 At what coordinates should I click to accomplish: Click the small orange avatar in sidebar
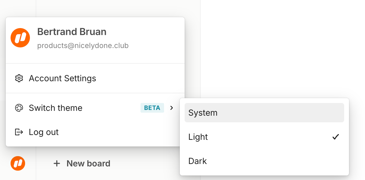pos(18,163)
